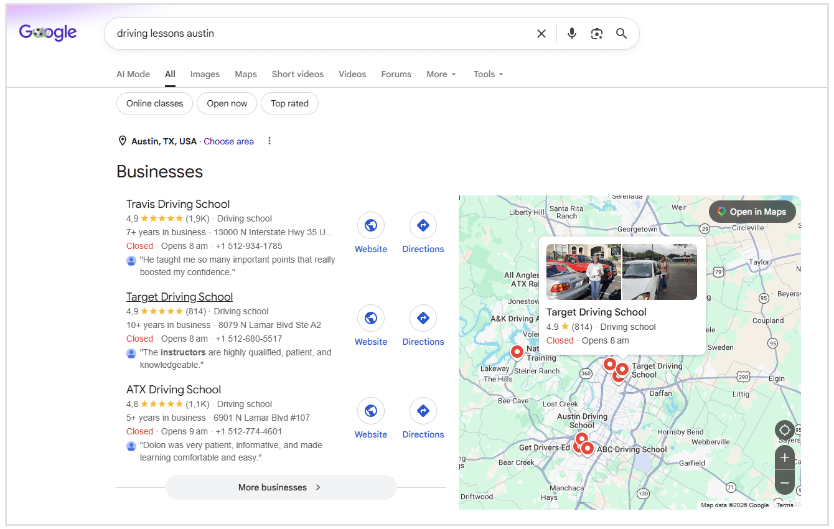Expand the More dropdown
Screen dimensions: 834x529
coord(441,74)
